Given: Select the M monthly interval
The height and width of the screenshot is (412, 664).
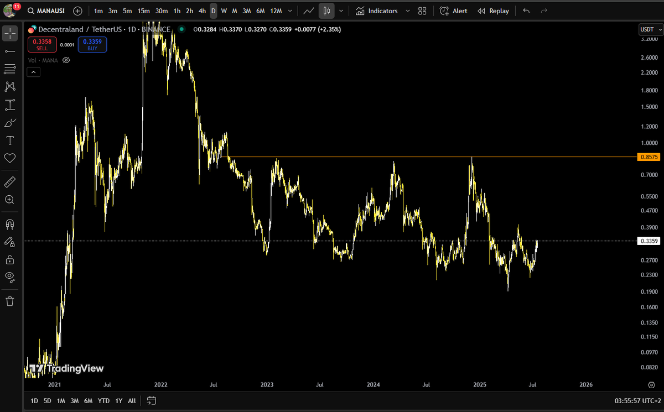Looking at the screenshot, I should tap(235, 11).
